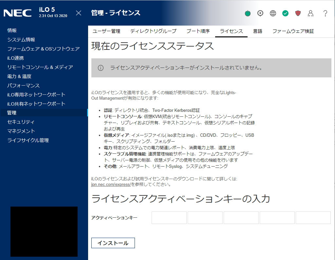
Task: Select iLO共有ネットワークポート
Action: [x=36, y=104]
